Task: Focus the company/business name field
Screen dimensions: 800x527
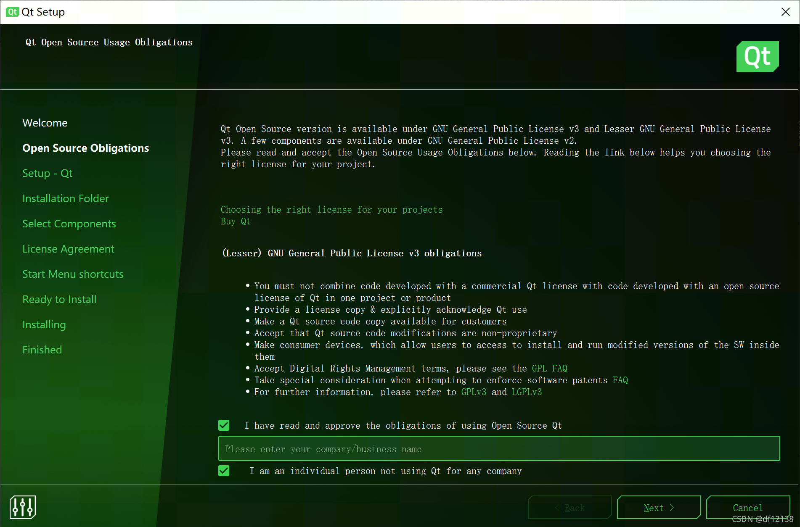Action: [499, 448]
